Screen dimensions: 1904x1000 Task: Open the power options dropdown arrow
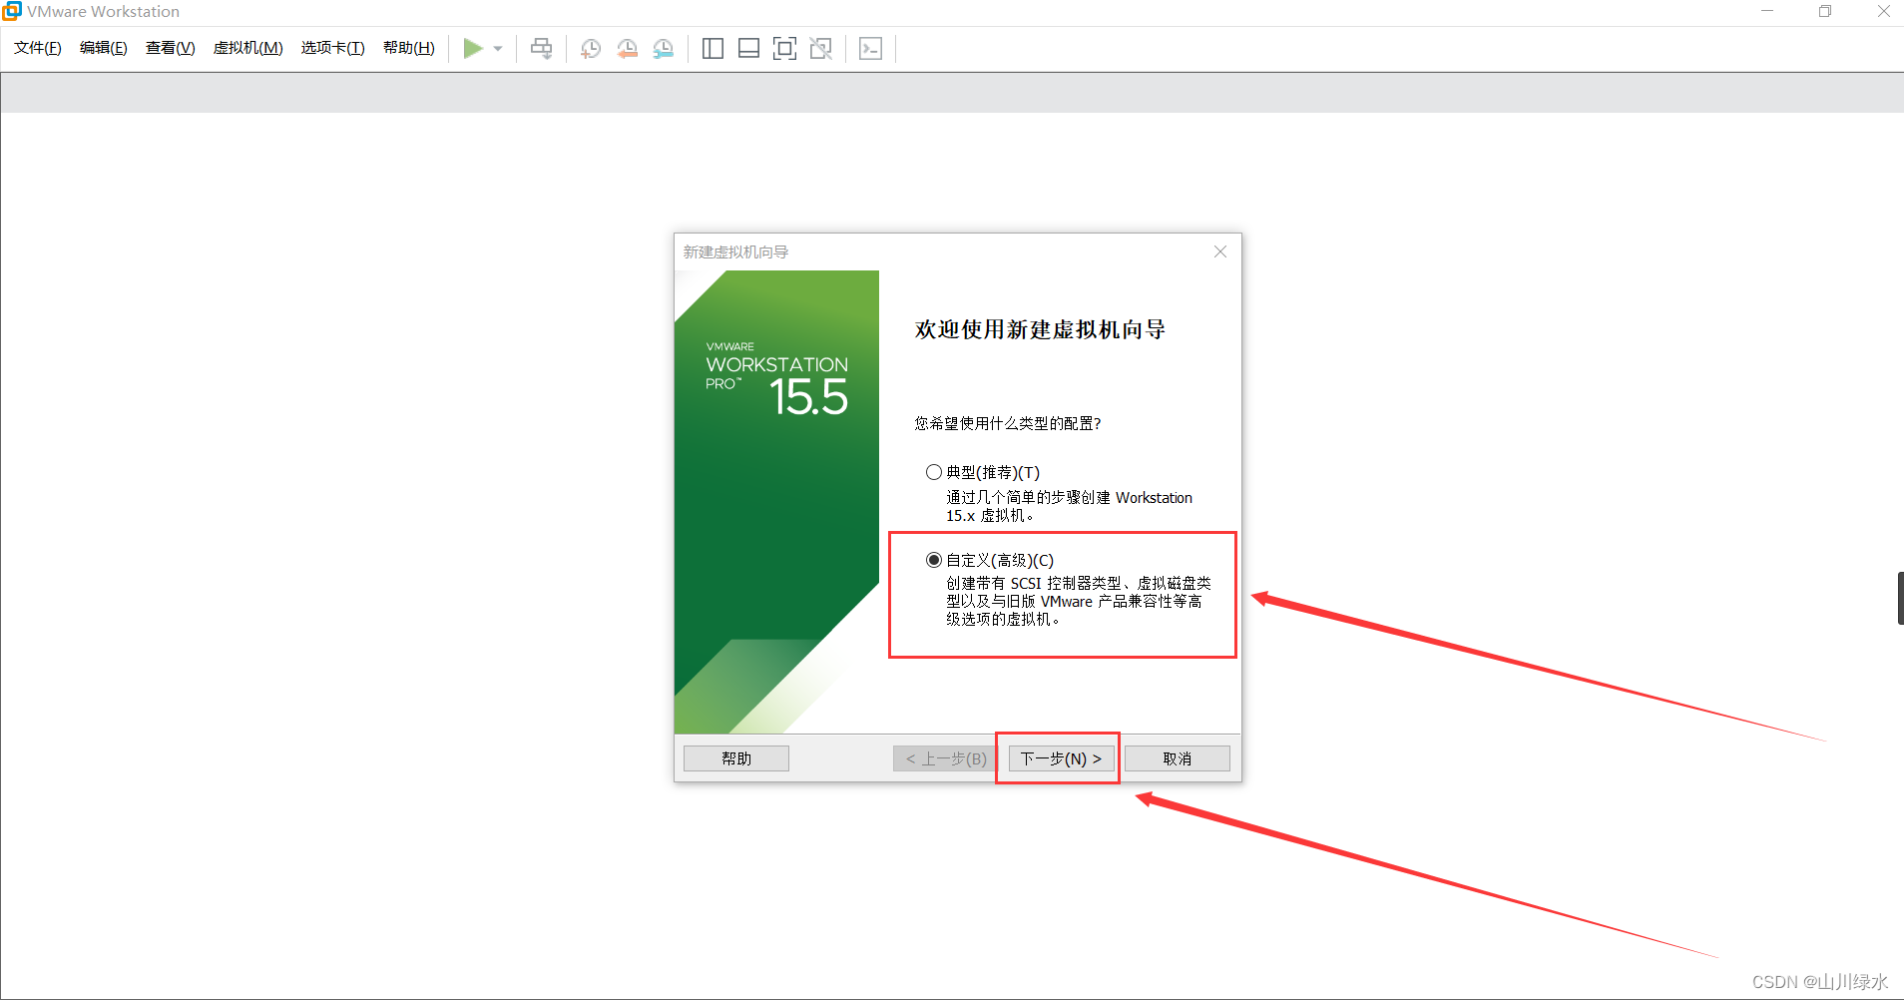[x=498, y=48]
